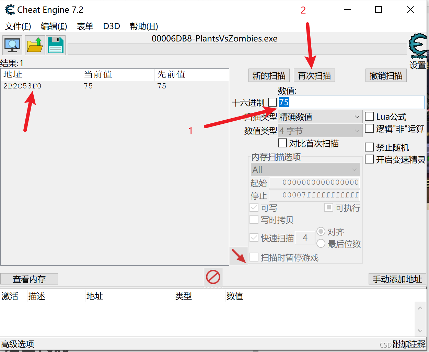Click the 附加注释 comments button
Viewport: 429px width, 352px height.
[409, 344]
